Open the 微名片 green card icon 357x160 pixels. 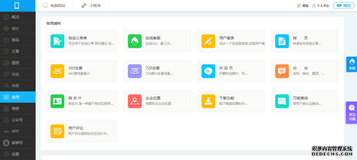(x=57, y=101)
